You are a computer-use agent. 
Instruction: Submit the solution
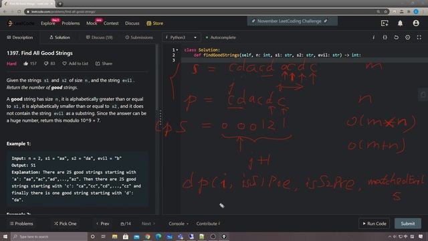[408, 224]
